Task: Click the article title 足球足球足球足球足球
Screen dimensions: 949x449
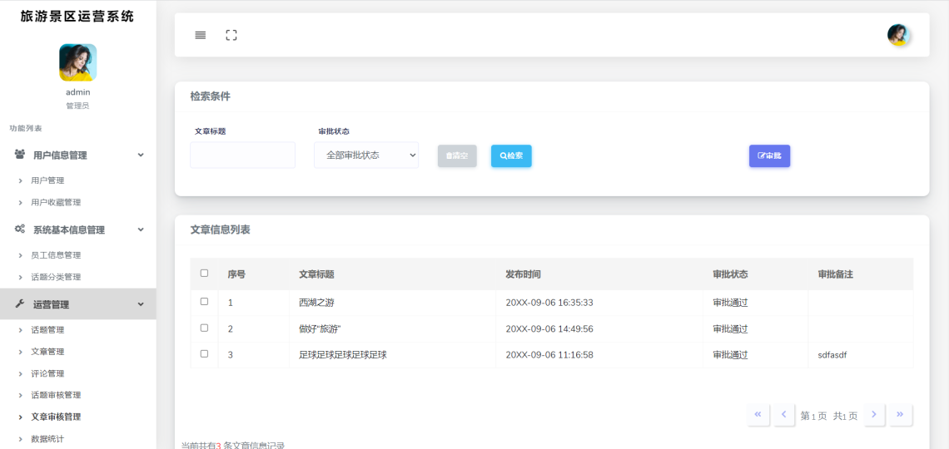Action: tap(343, 355)
